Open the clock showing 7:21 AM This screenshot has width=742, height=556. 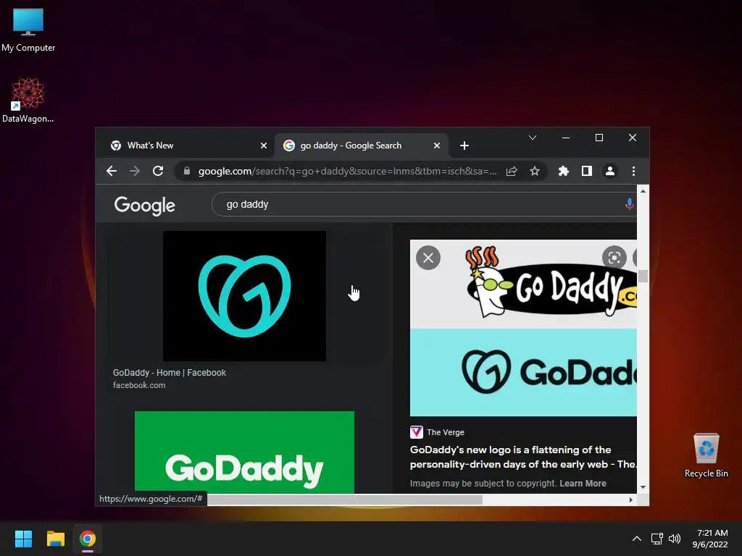[710, 539]
